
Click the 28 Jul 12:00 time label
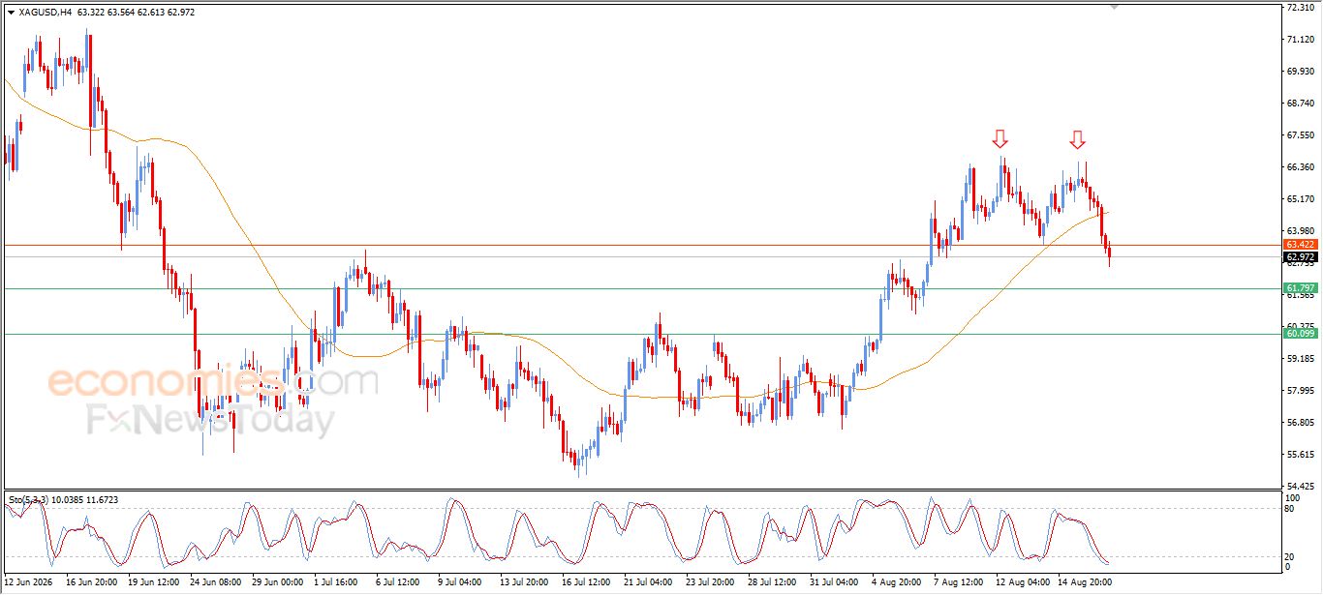[772, 583]
